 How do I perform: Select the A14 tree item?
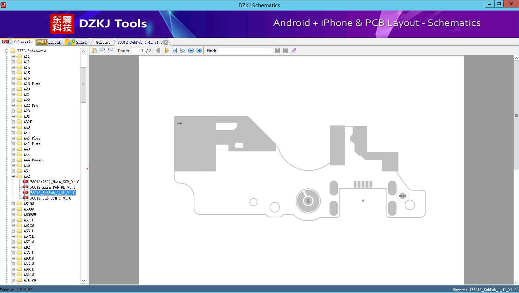27,67
